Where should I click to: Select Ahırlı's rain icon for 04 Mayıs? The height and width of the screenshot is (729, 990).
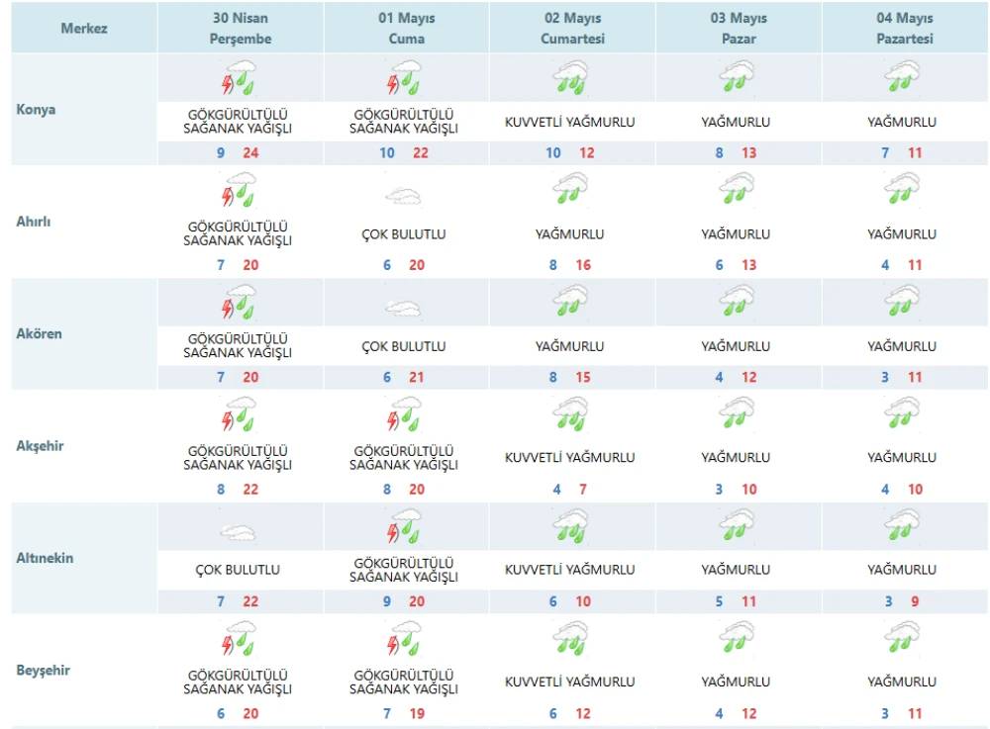tap(902, 188)
